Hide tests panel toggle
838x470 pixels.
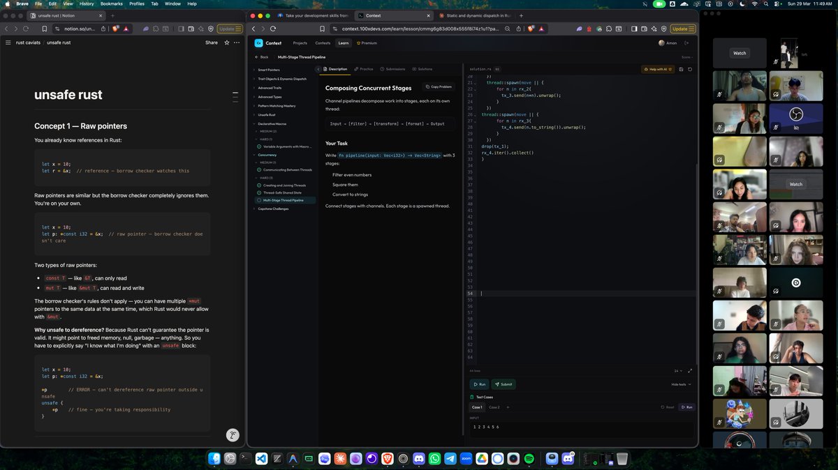tap(681, 384)
